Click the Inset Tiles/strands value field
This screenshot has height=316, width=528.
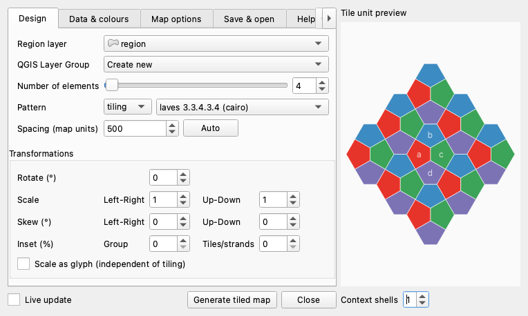273,244
